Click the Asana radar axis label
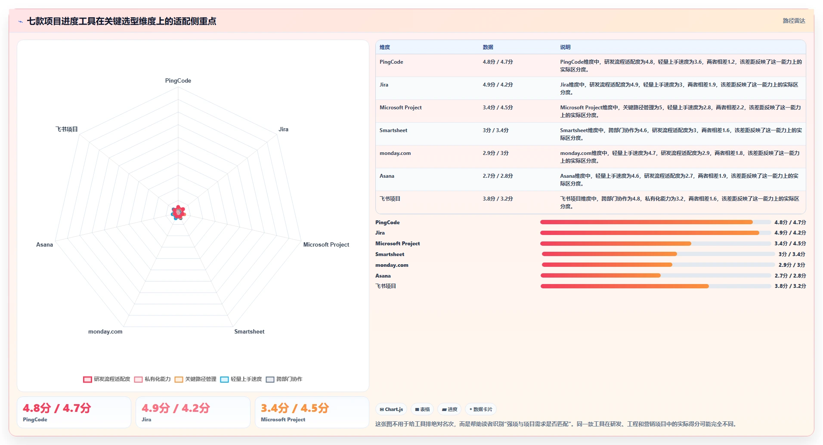823x445 pixels. [44, 245]
